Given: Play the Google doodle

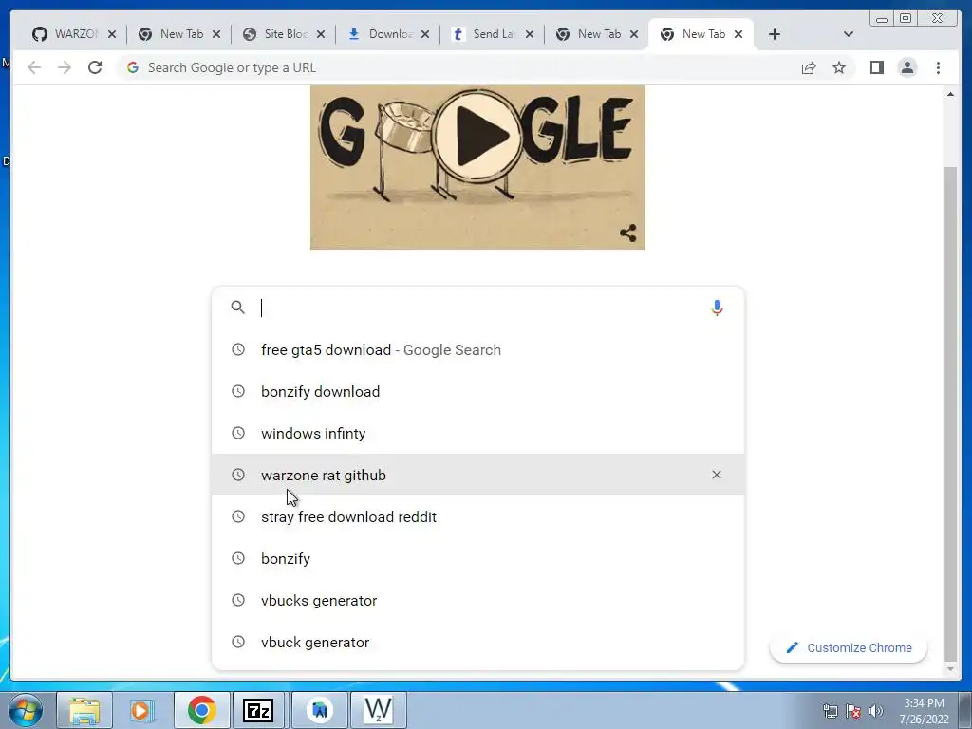Looking at the screenshot, I should [x=477, y=135].
